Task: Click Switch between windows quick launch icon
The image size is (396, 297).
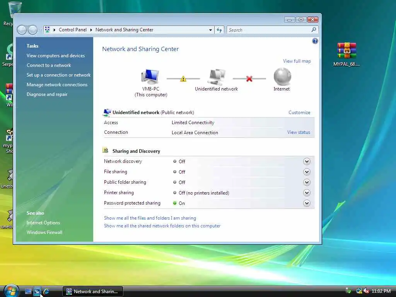Action: point(37,292)
